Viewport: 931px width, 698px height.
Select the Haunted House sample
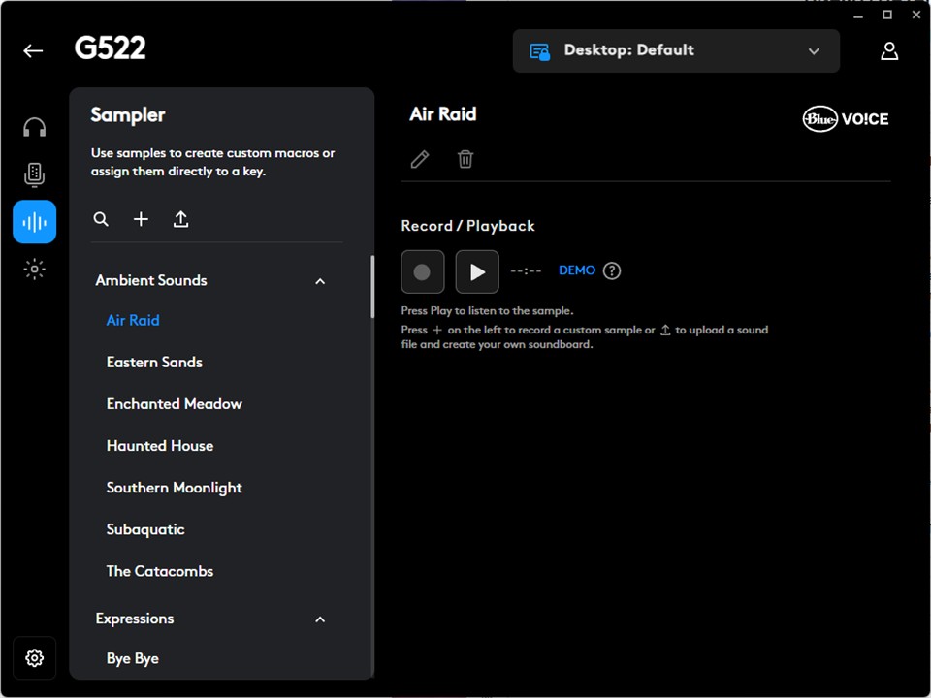coord(160,446)
